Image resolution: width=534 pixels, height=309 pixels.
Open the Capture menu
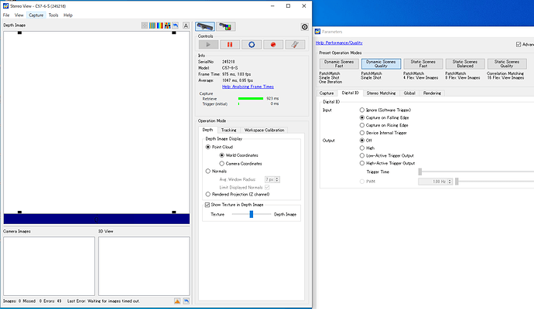(36, 15)
